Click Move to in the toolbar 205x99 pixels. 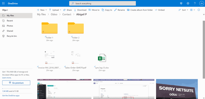pyautogui.click(x=94, y=10)
